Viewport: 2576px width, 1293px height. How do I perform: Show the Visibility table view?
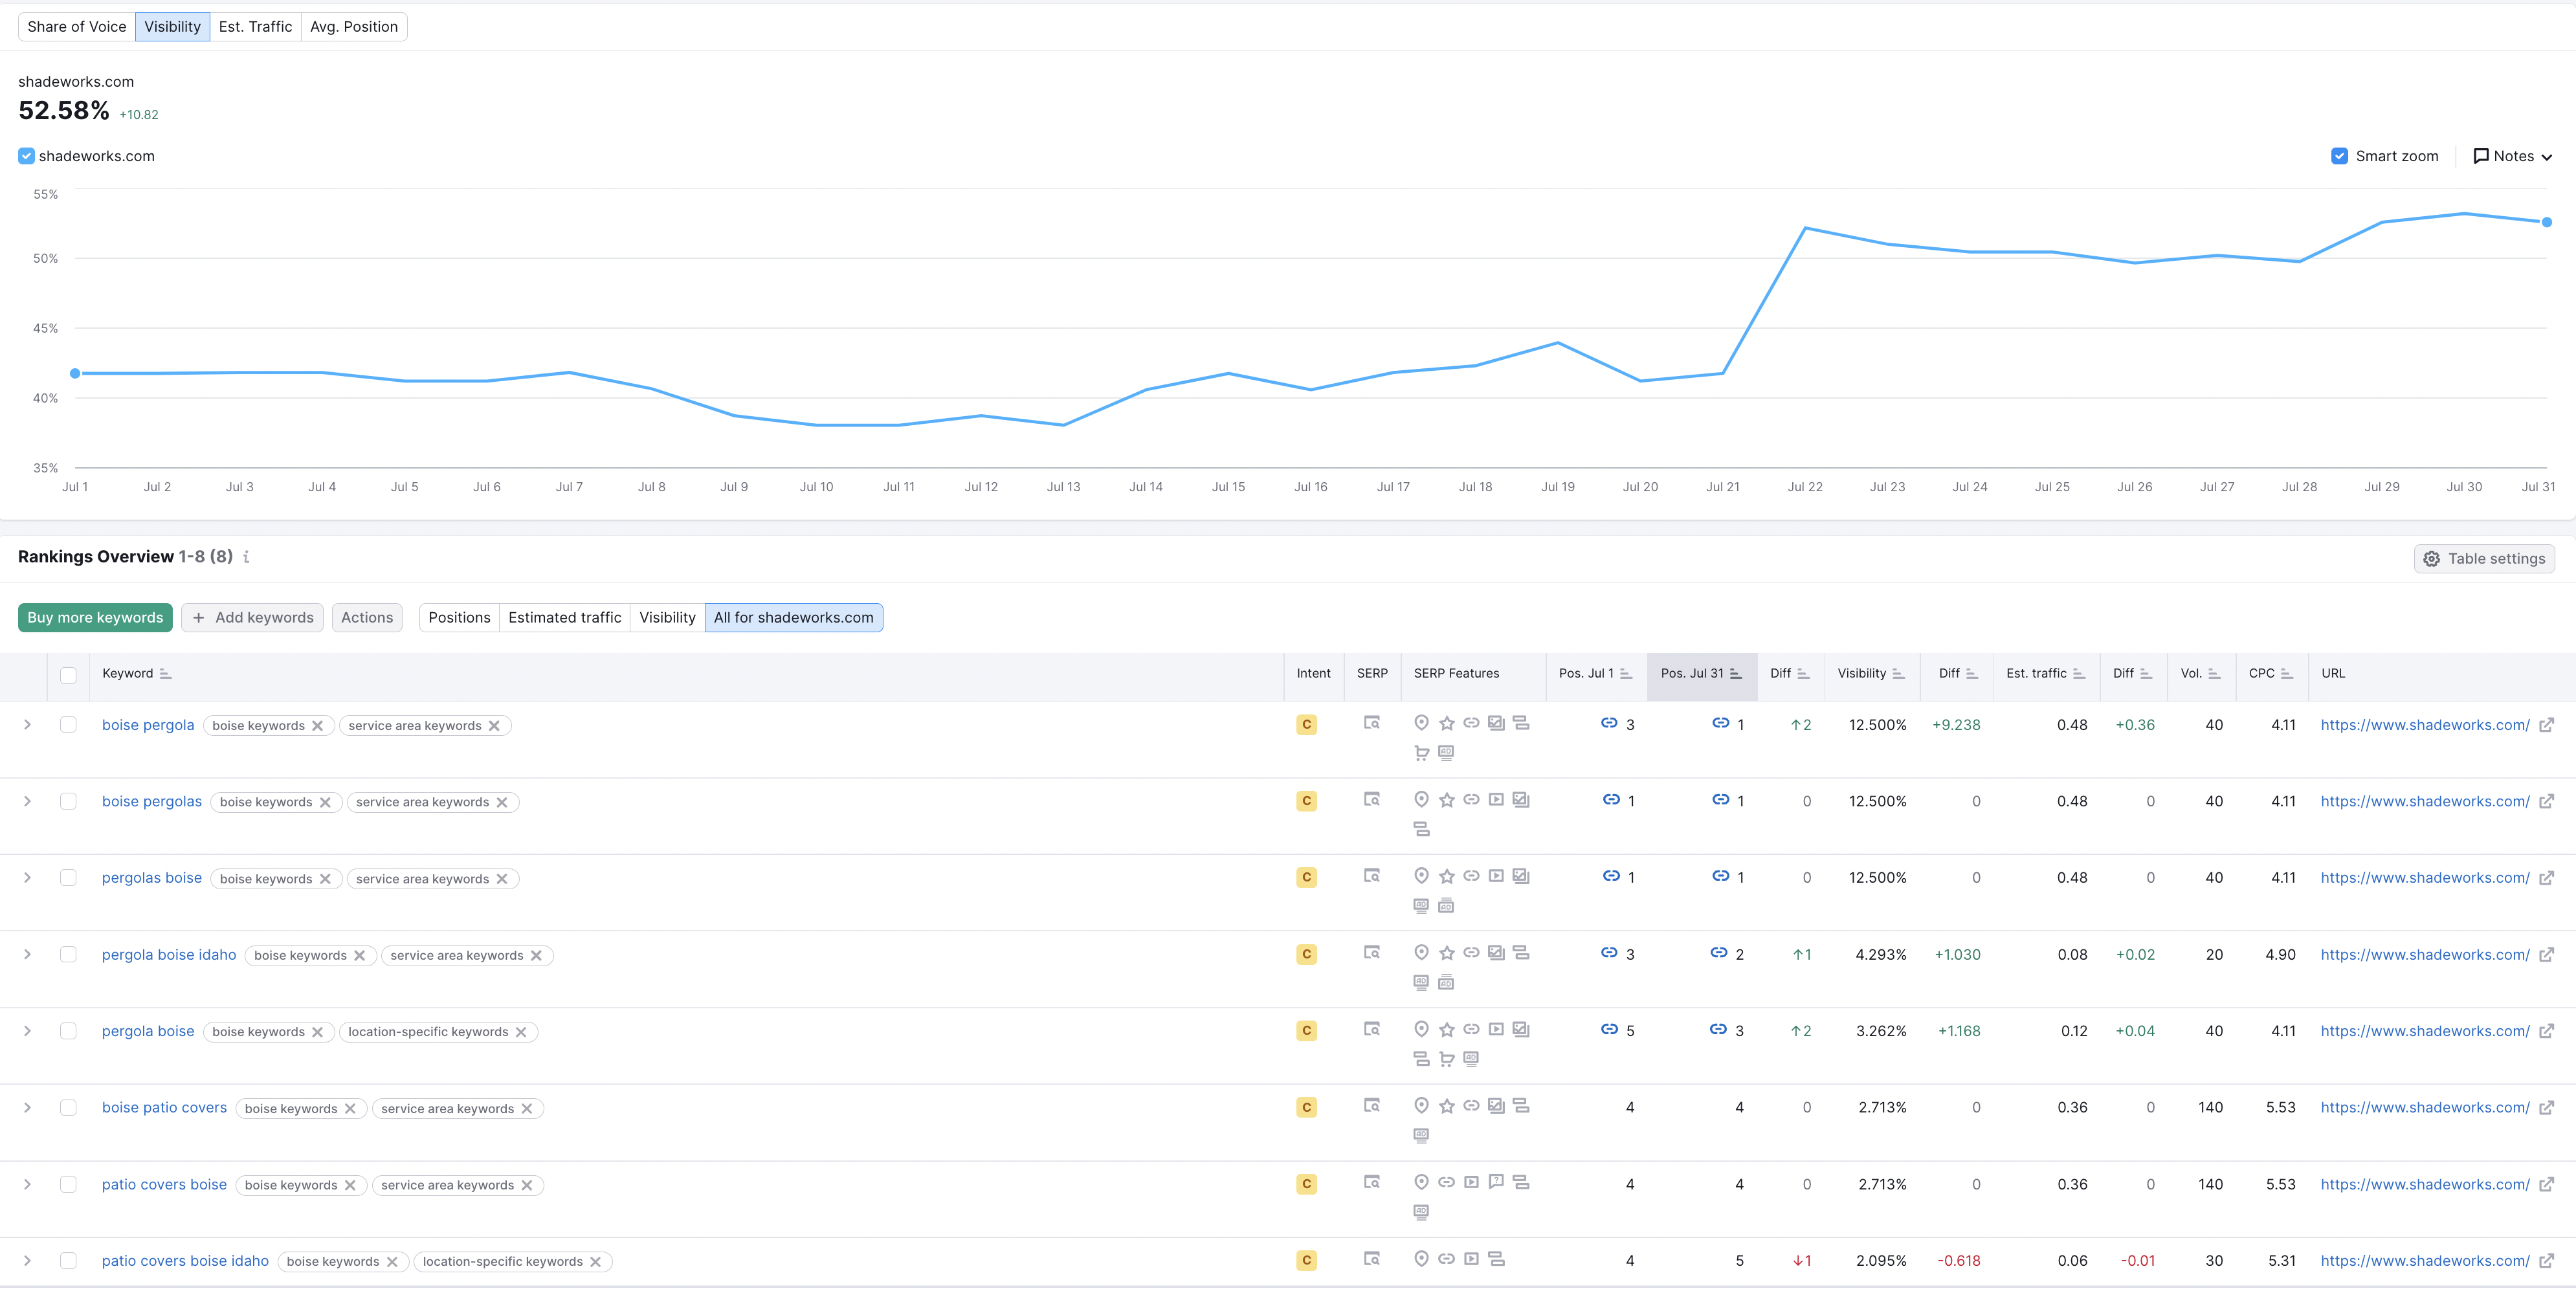pyautogui.click(x=667, y=618)
